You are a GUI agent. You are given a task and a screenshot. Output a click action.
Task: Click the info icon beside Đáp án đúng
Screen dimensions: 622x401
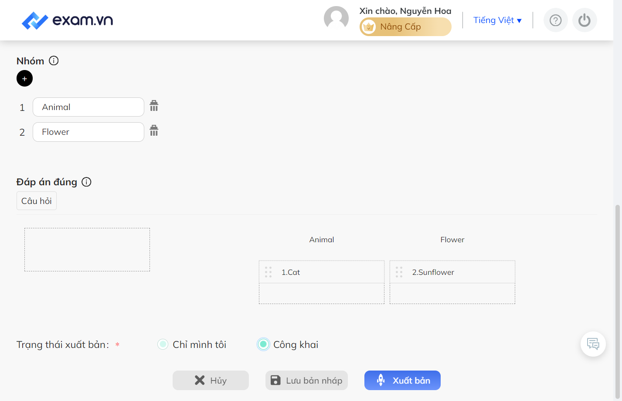(86, 182)
